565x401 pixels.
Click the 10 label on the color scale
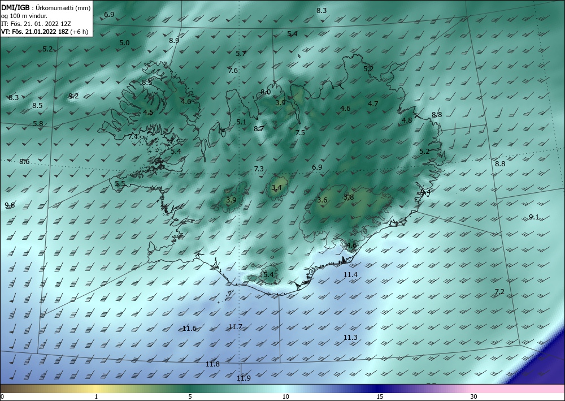pos(285,397)
